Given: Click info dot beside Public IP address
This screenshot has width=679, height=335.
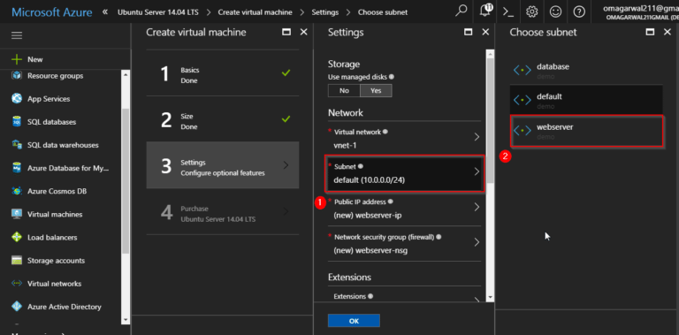Looking at the screenshot, I should (x=390, y=202).
